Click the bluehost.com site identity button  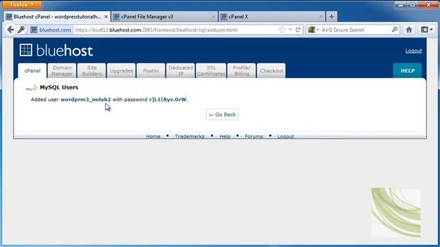point(51,30)
